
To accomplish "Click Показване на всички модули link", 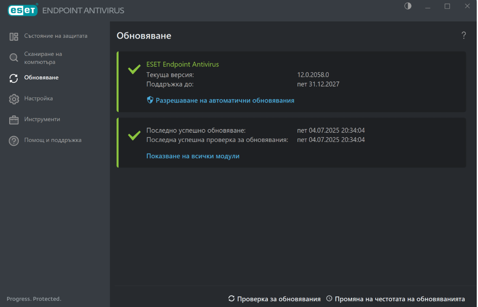I will [x=193, y=156].
